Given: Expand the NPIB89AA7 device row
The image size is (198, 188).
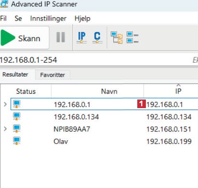Looking at the screenshot, I should point(5,129).
